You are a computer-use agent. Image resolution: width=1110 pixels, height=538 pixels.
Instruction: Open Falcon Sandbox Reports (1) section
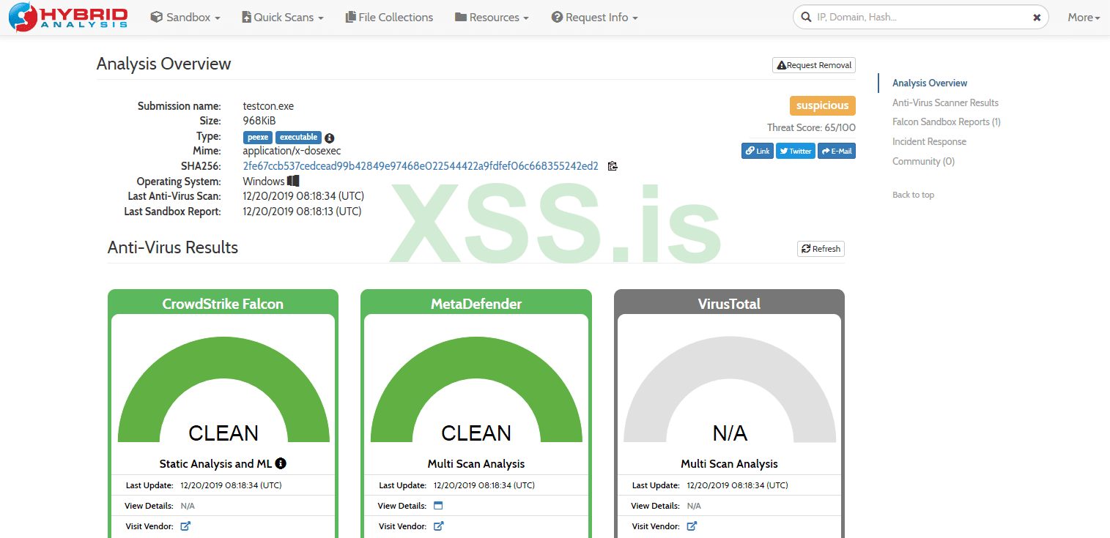pos(947,122)
